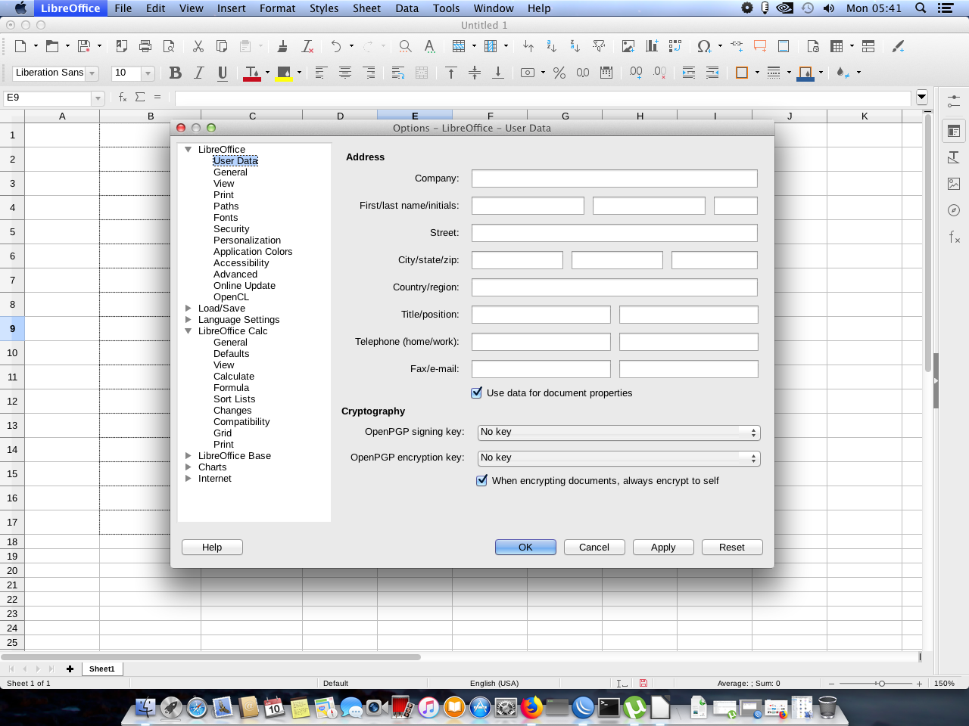The height and width of the screenshot is (726, 969).
Task: Click the yellow background color swatch icon
Action: pyautogui.click(x=285, y=73)
